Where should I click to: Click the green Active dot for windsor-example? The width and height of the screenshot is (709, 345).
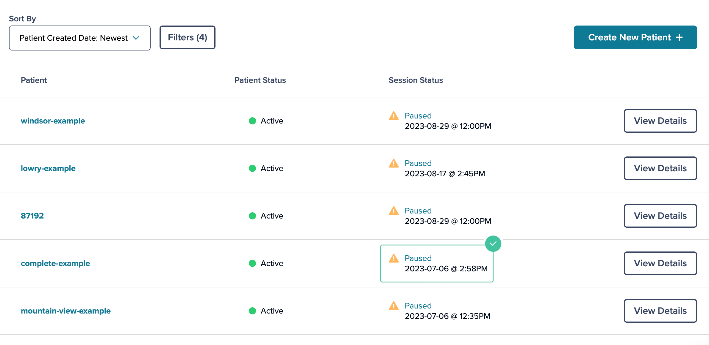click(252, 121)
